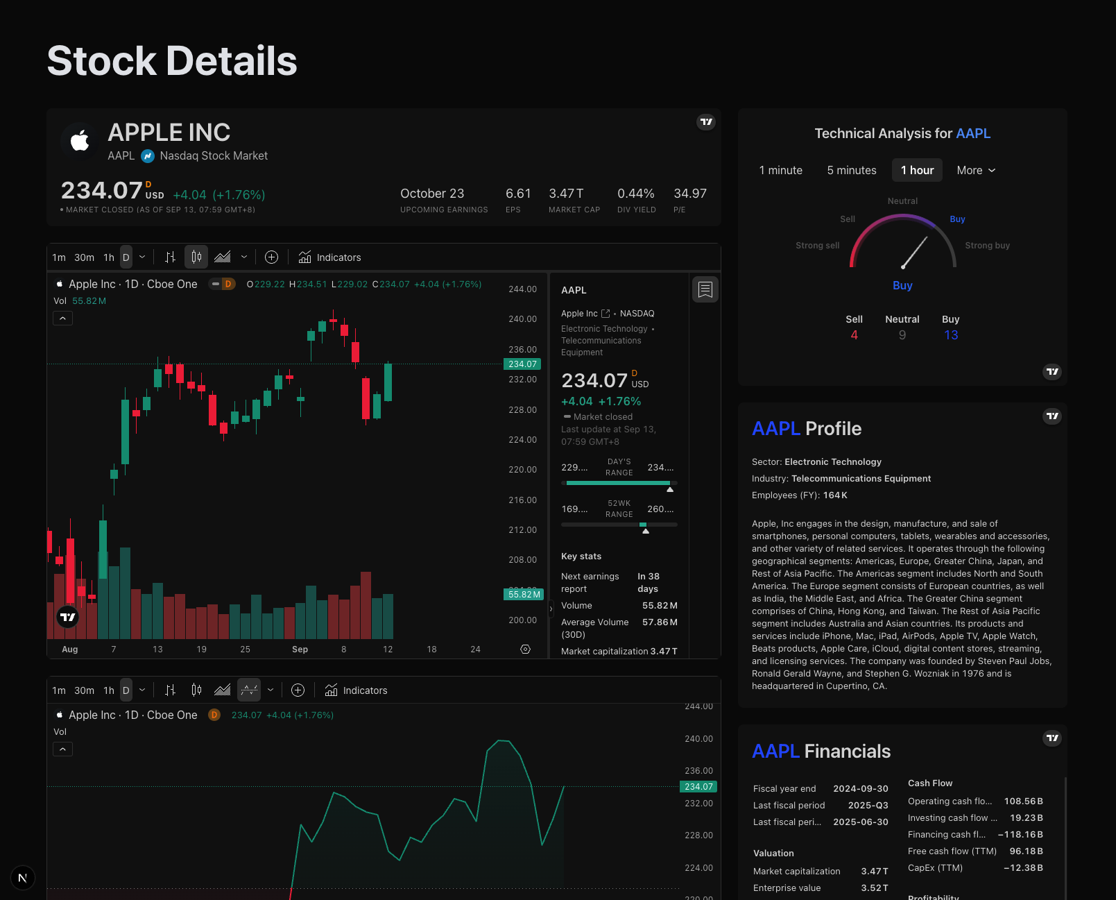Screen dimensions: 1116x900
Task: Switch candlestick chart to 1h interval
Action: [x=109, y=257]
